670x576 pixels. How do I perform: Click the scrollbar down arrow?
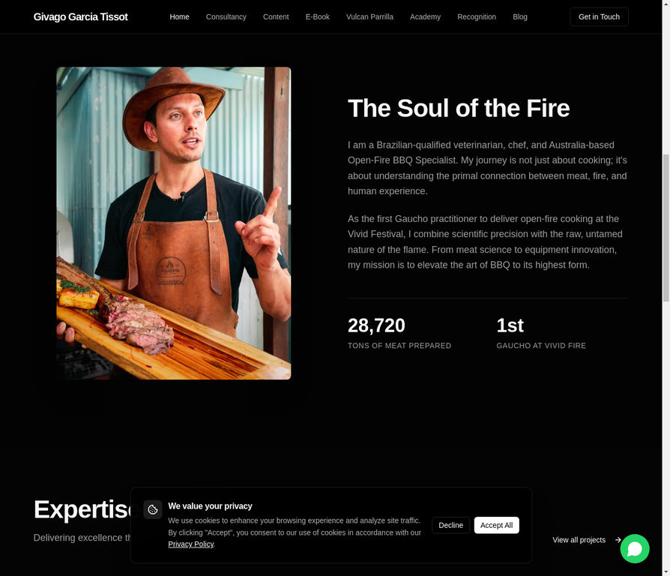pos(666,571)
